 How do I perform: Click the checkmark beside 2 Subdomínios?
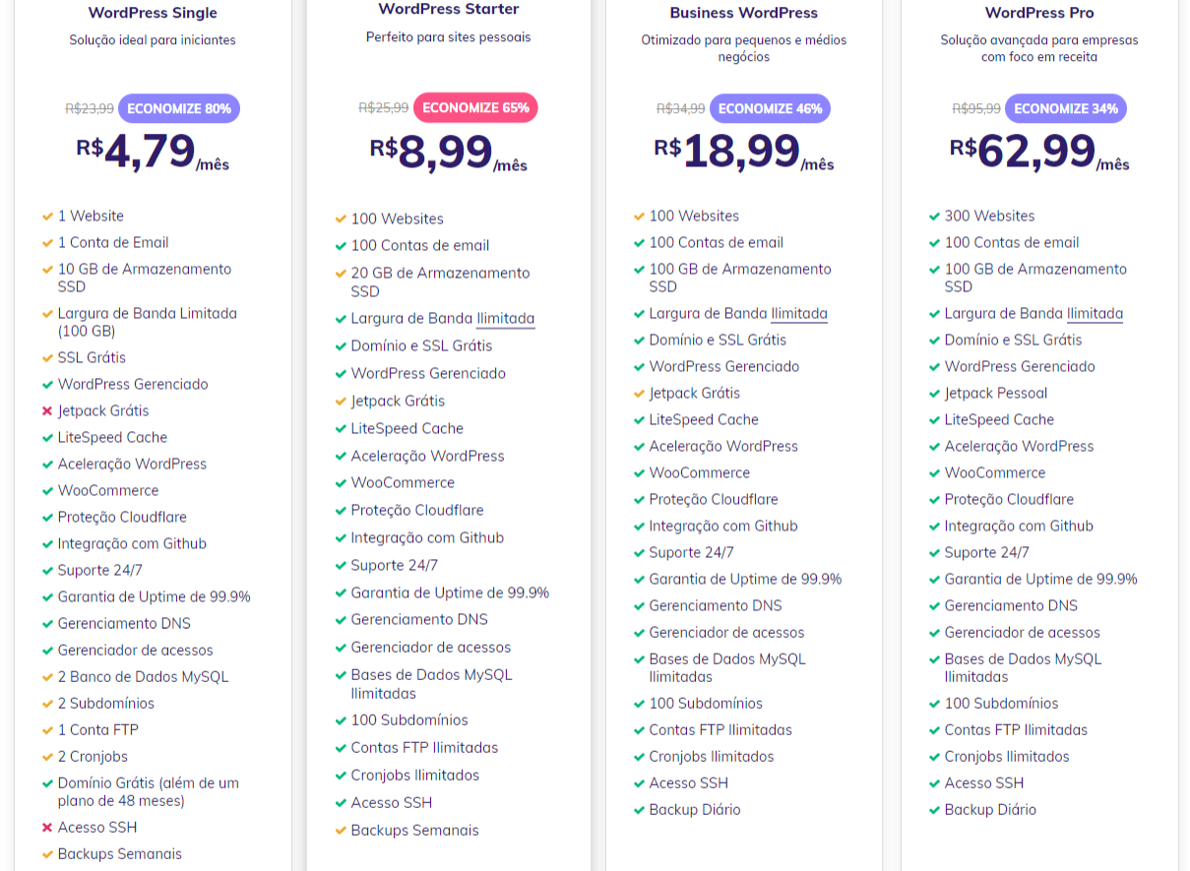tap(47, 704)
